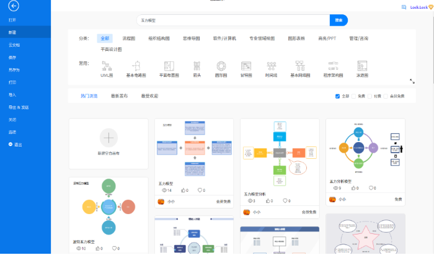Switch to the 最受欢迎 tab
The image size is (434, 255).
pyautogui.click(x=150, y=96)
